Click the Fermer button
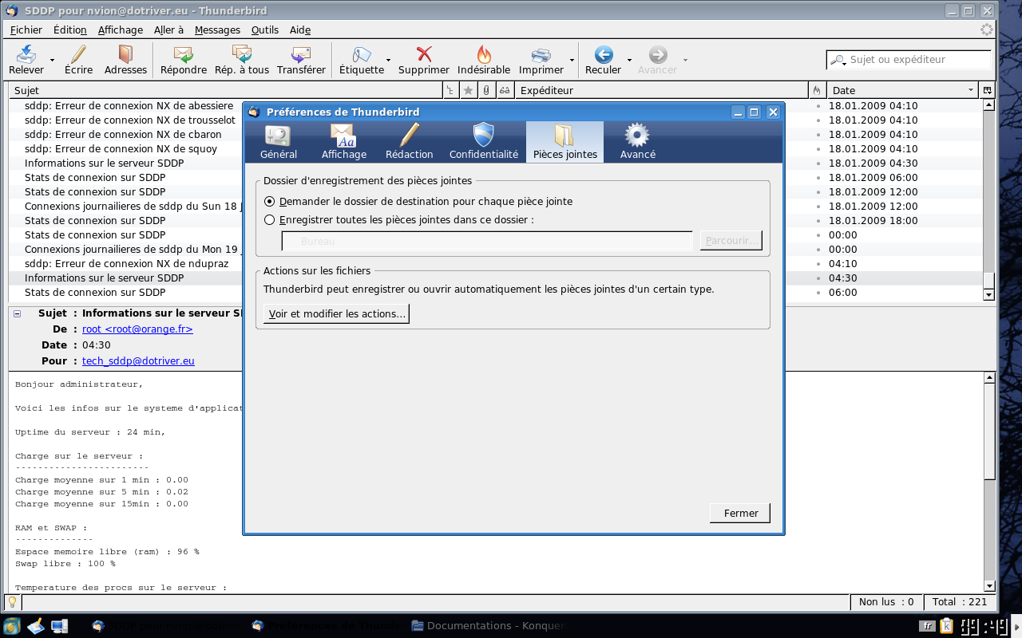The height and width of the screenshot is (638, 1022). [739, 513]
